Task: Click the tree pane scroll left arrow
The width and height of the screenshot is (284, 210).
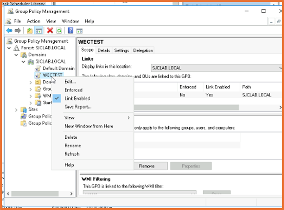Action: 8,194
